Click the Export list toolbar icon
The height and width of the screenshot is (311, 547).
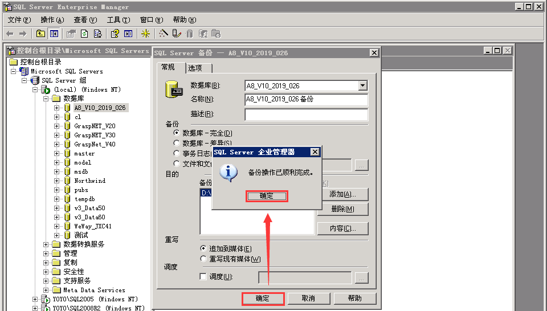(97, 34)
